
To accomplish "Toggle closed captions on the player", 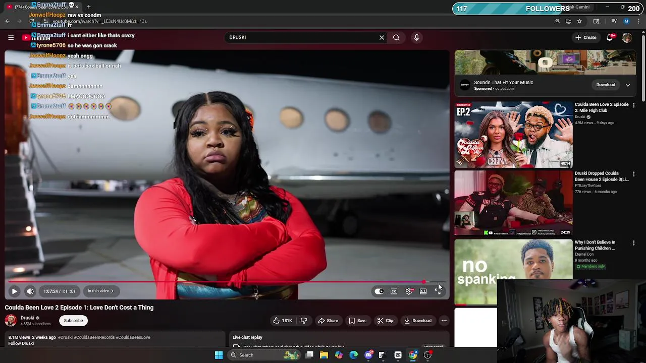I will click(394, 291).
